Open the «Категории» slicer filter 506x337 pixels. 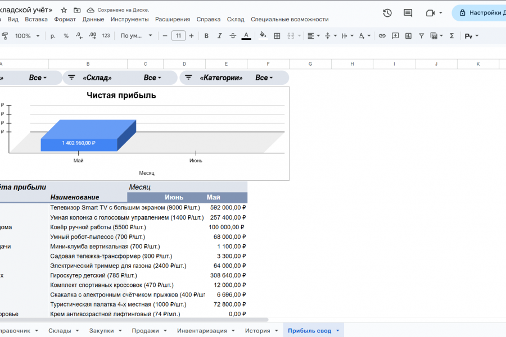[234, 78]
